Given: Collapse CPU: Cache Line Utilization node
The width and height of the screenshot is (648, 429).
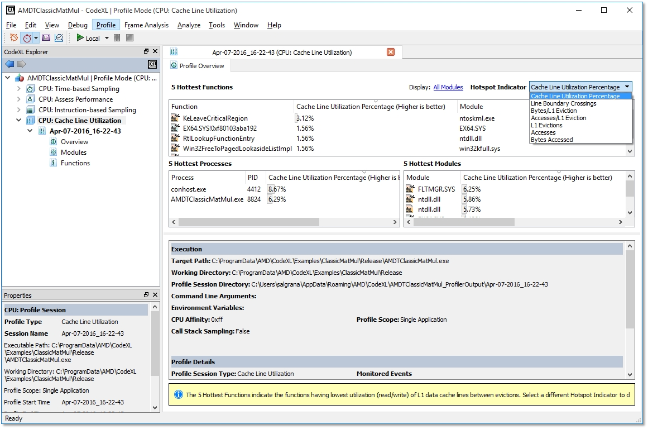Looking at the screenshot, I should (18, 121).
